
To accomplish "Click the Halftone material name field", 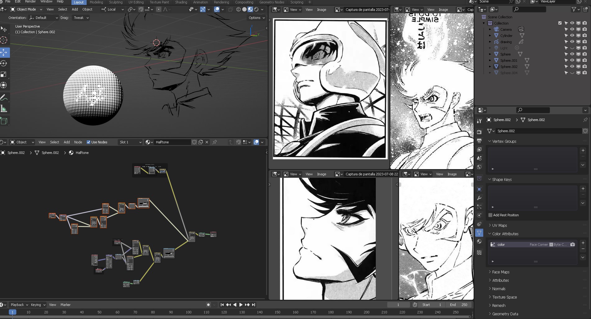I will [x=172, y=142].
